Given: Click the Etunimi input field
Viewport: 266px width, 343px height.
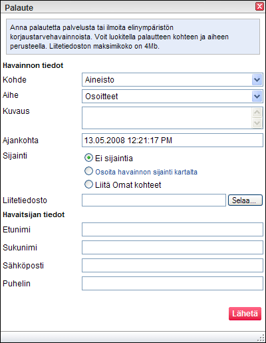Looking at the screenshot, I should tap(172, 230).
